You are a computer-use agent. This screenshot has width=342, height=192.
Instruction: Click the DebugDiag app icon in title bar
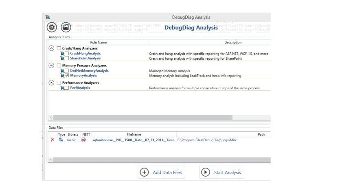48,17
